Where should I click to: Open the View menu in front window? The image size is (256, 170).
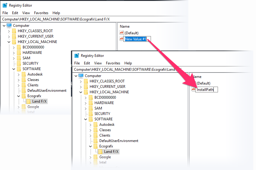coord(98,63)
